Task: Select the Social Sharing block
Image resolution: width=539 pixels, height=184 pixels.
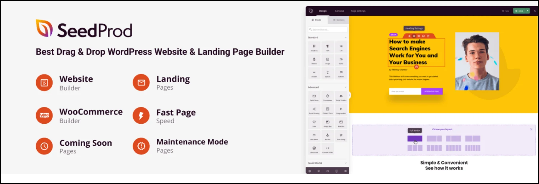Action: (x=314, y=110)
